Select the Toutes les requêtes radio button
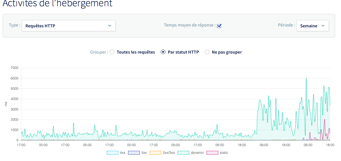Screen dimensions: 341x161 coord(112,52)
